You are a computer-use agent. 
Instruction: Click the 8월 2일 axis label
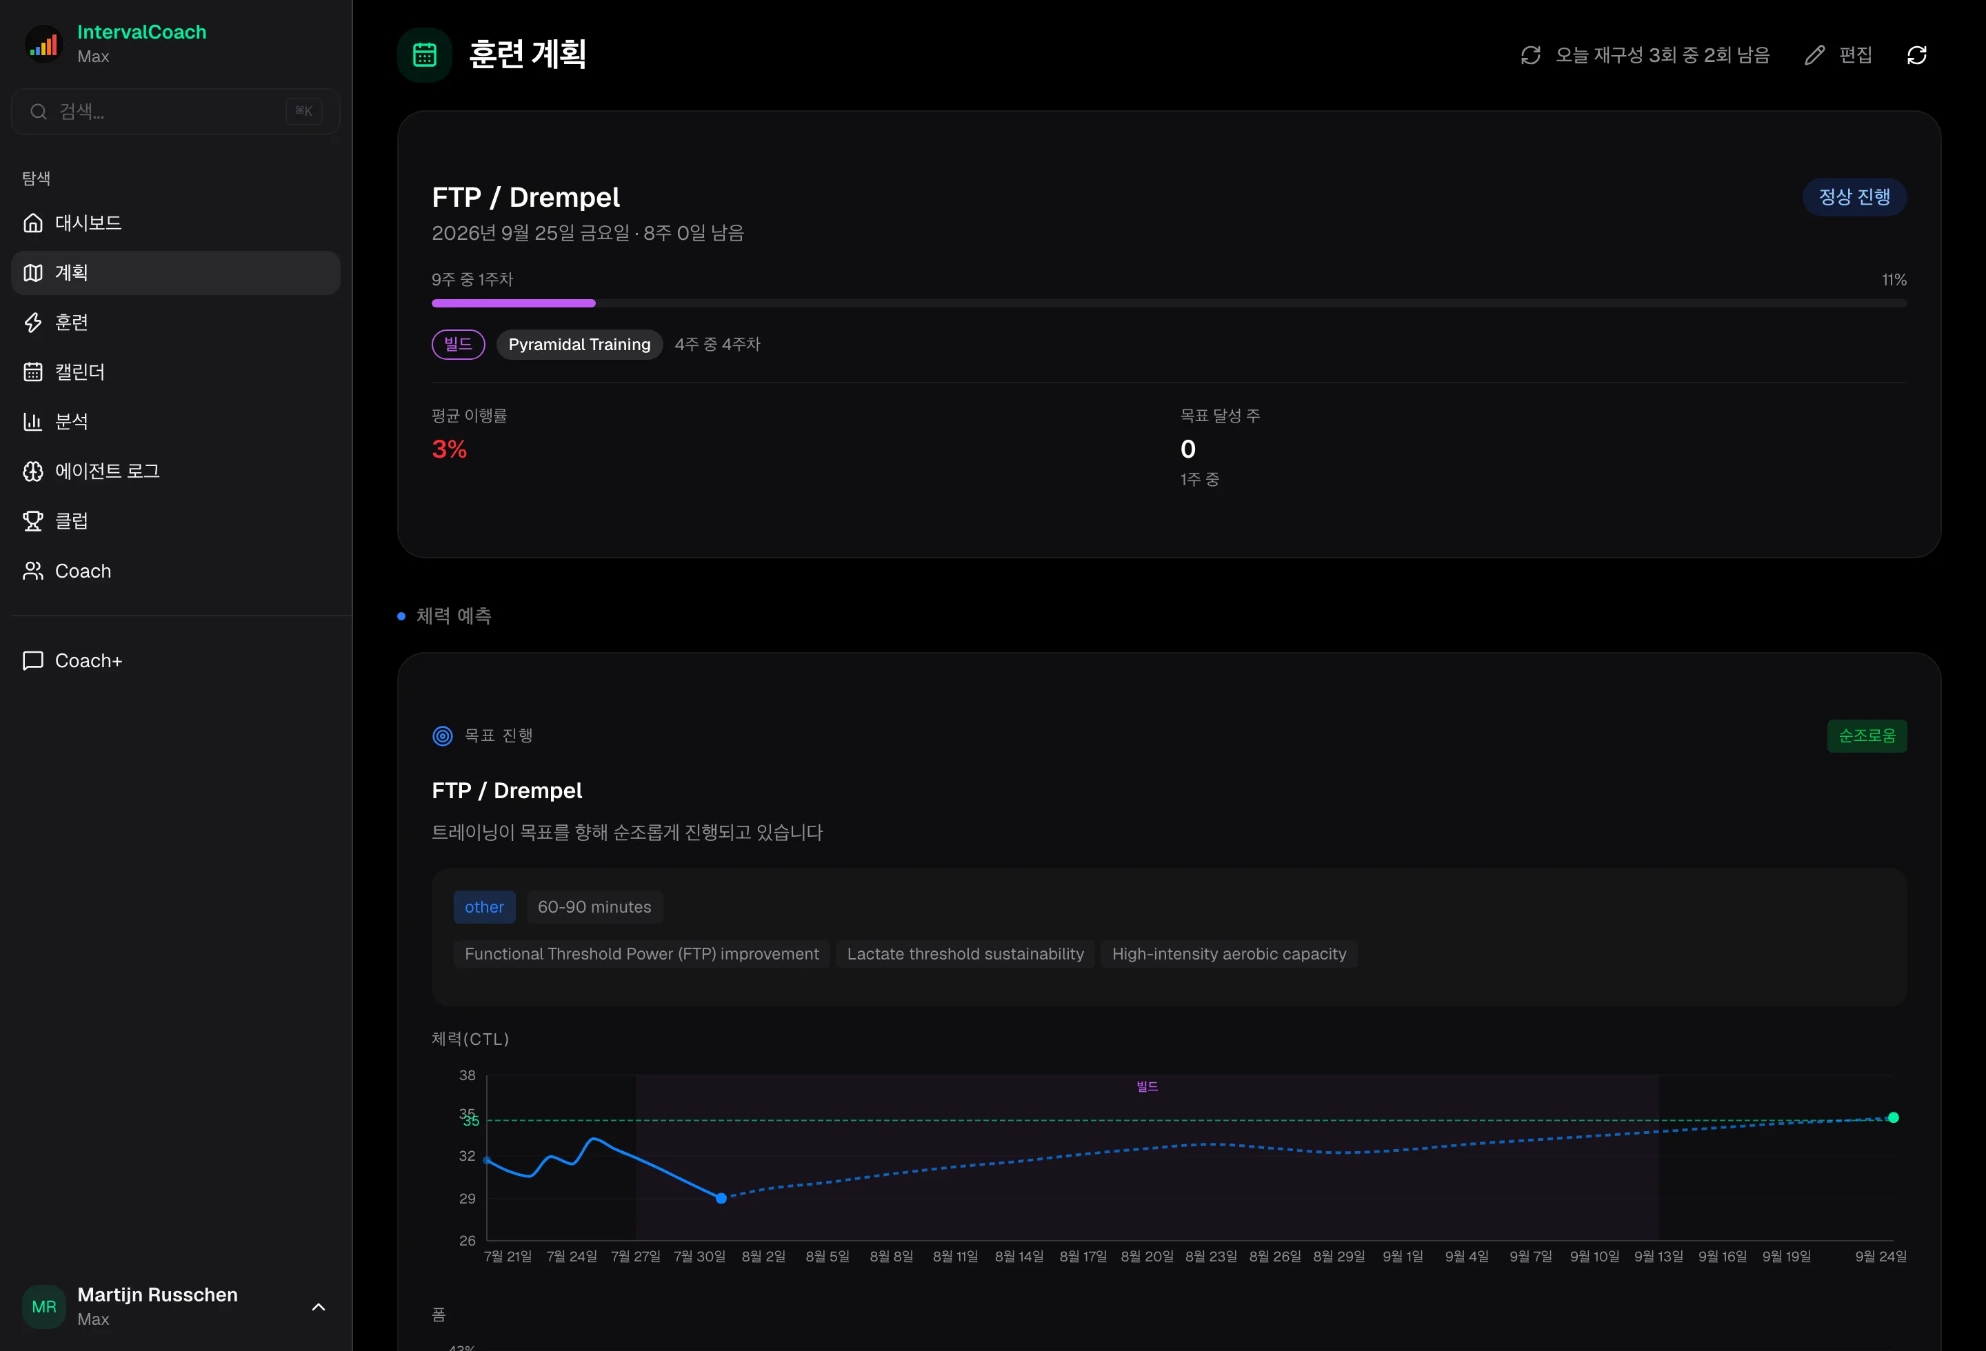point(763,1256)
